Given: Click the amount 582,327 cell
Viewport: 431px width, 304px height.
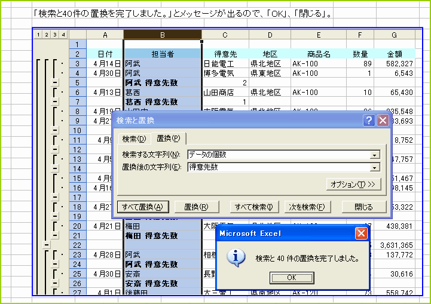Looking at the screenshot, I should click(x=395, y=63).
